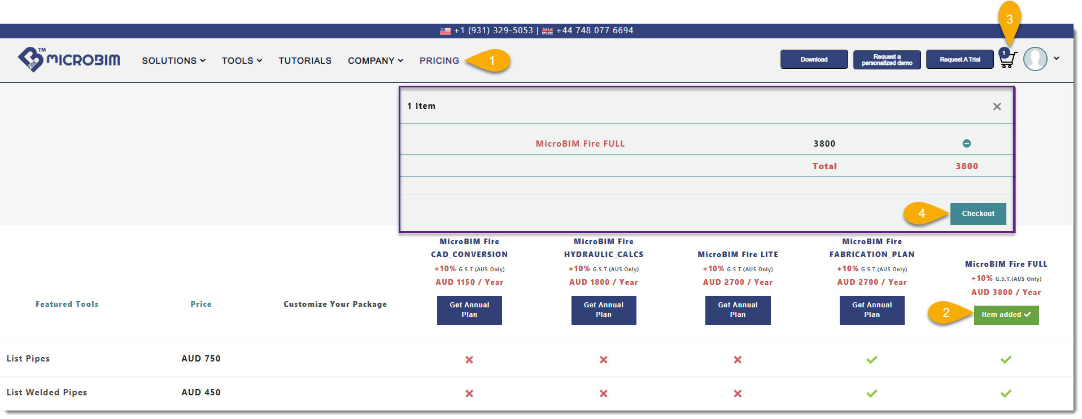
Task: Click List Pipes check under FABRICATION_PLAN
Action: [x=872, y=359]
